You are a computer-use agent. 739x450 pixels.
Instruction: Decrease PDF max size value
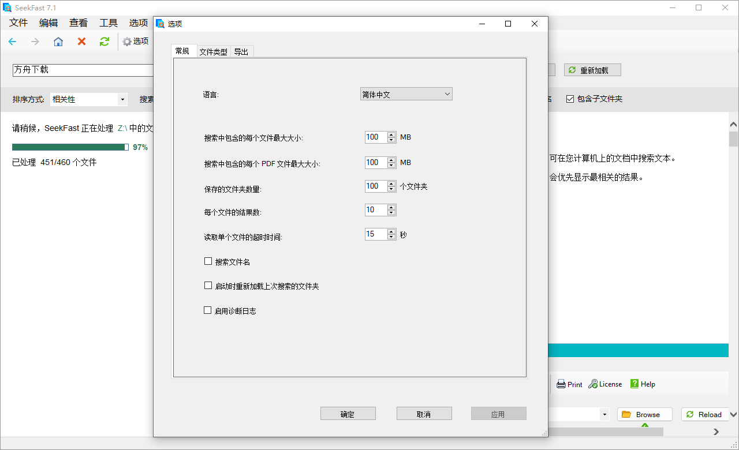click(x=391, y=166)
